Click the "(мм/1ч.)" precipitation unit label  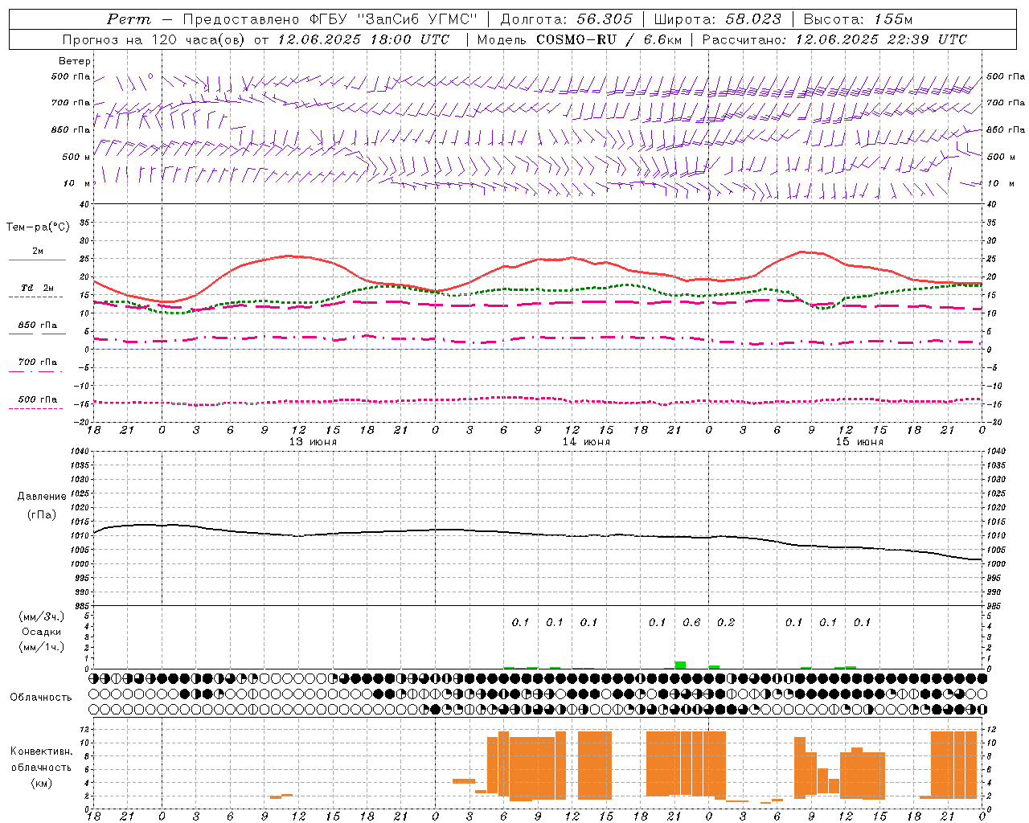click(x=42, y=647)
